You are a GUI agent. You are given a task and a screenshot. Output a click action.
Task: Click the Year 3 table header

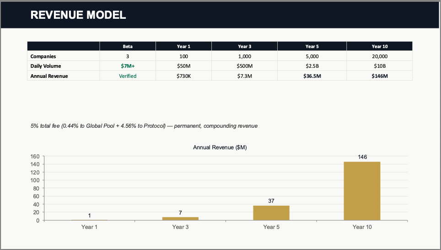[x=244, y=46]
